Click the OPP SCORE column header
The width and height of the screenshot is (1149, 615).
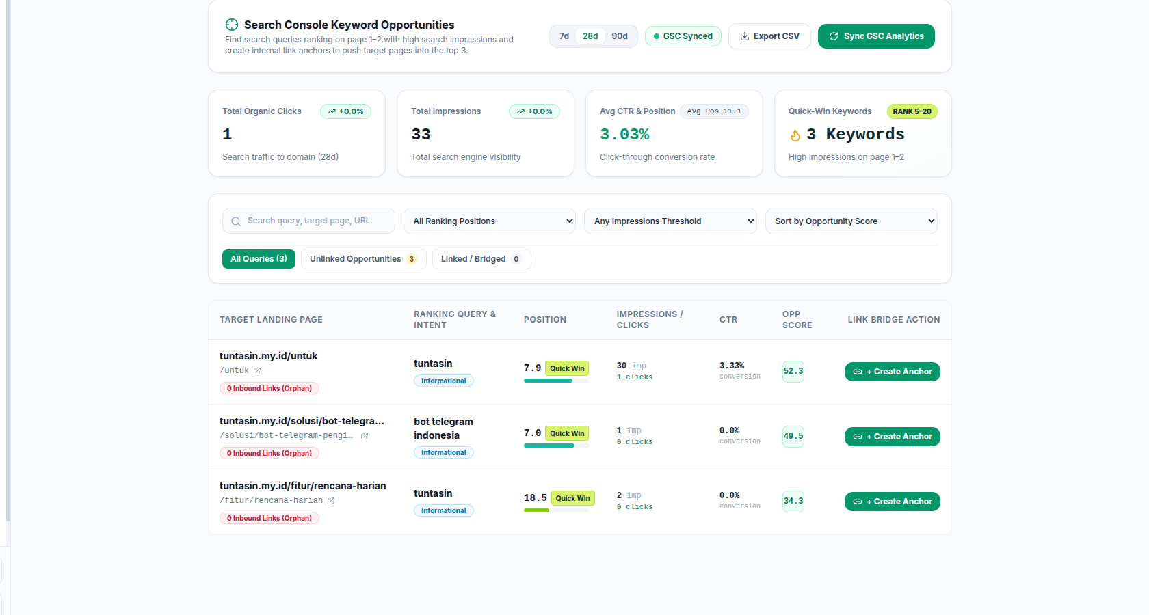(797, 320)
